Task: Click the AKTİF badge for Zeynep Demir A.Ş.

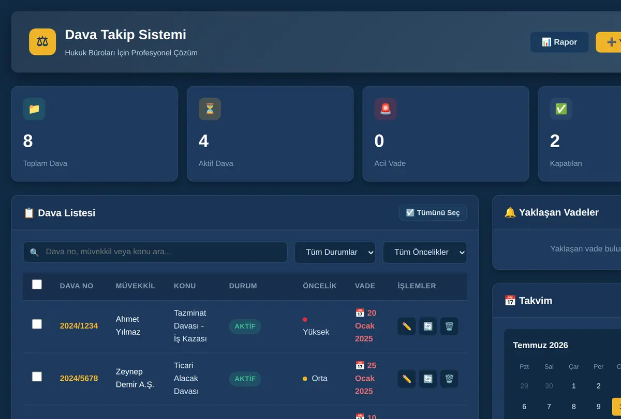Action: (x=245, y=379)
